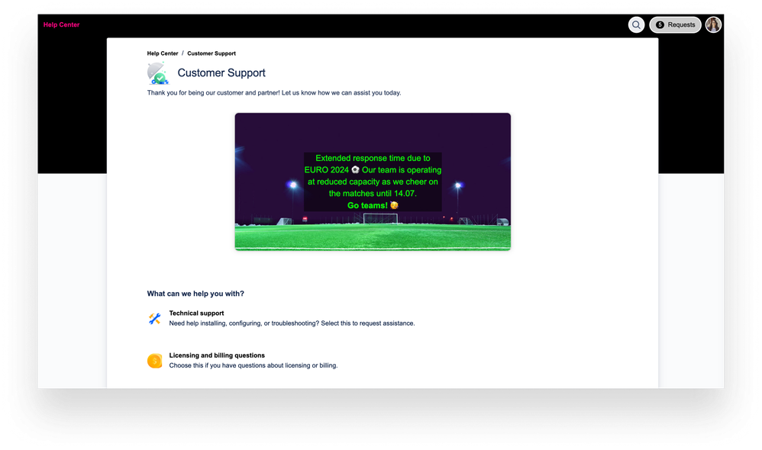Screen dimensions: 762x450
Task: Open the Technical support request type
Action: click(x=196, y=313)
